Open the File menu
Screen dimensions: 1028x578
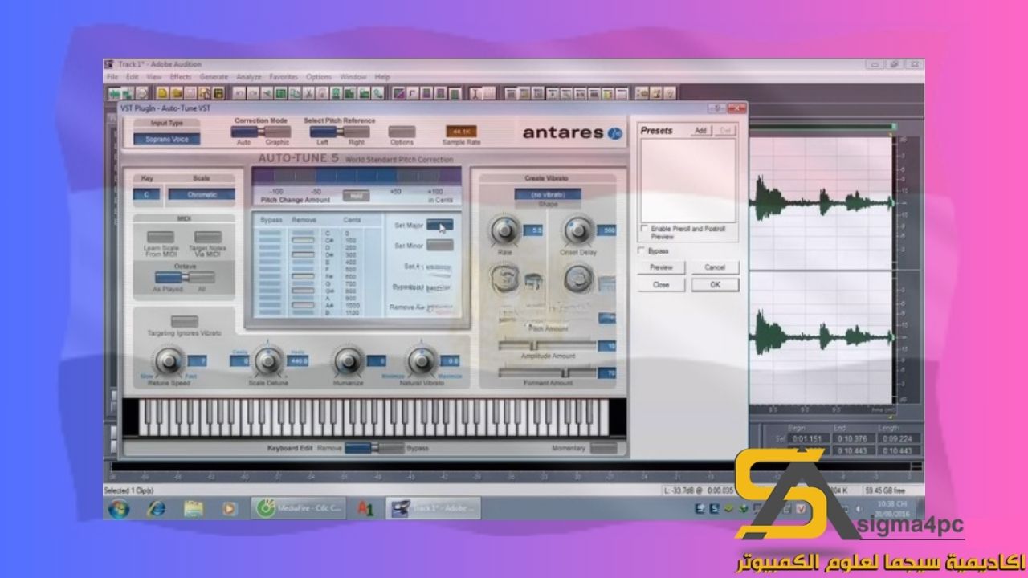112,77
